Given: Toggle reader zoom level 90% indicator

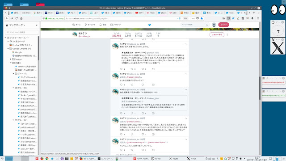Looking at the screenshot, I should tap(185, 18).
